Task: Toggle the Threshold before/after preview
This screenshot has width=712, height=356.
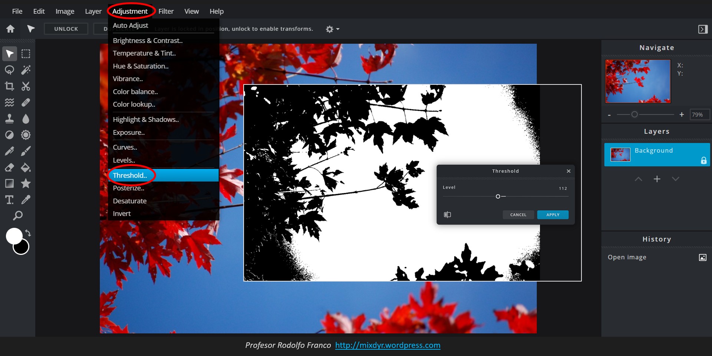Action: 447,215
